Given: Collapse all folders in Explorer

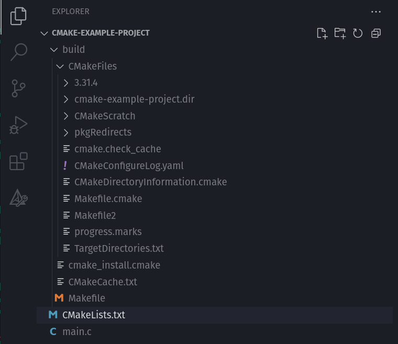Looking at the screenshot, I should coord(375,33).
